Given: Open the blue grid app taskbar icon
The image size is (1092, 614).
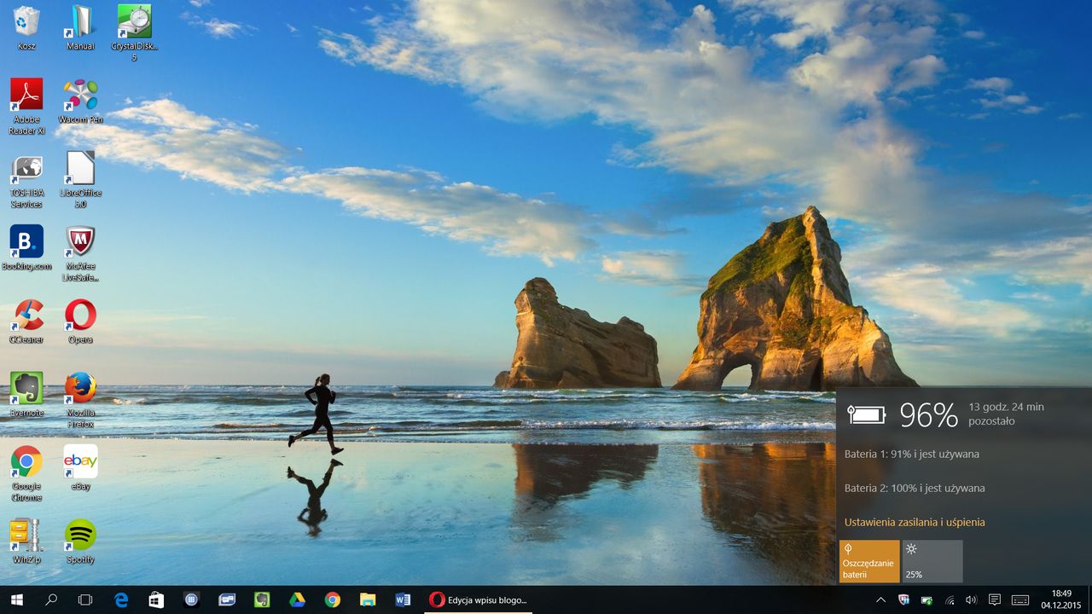Looking at the screenshot, I should [x=191, y=600].
